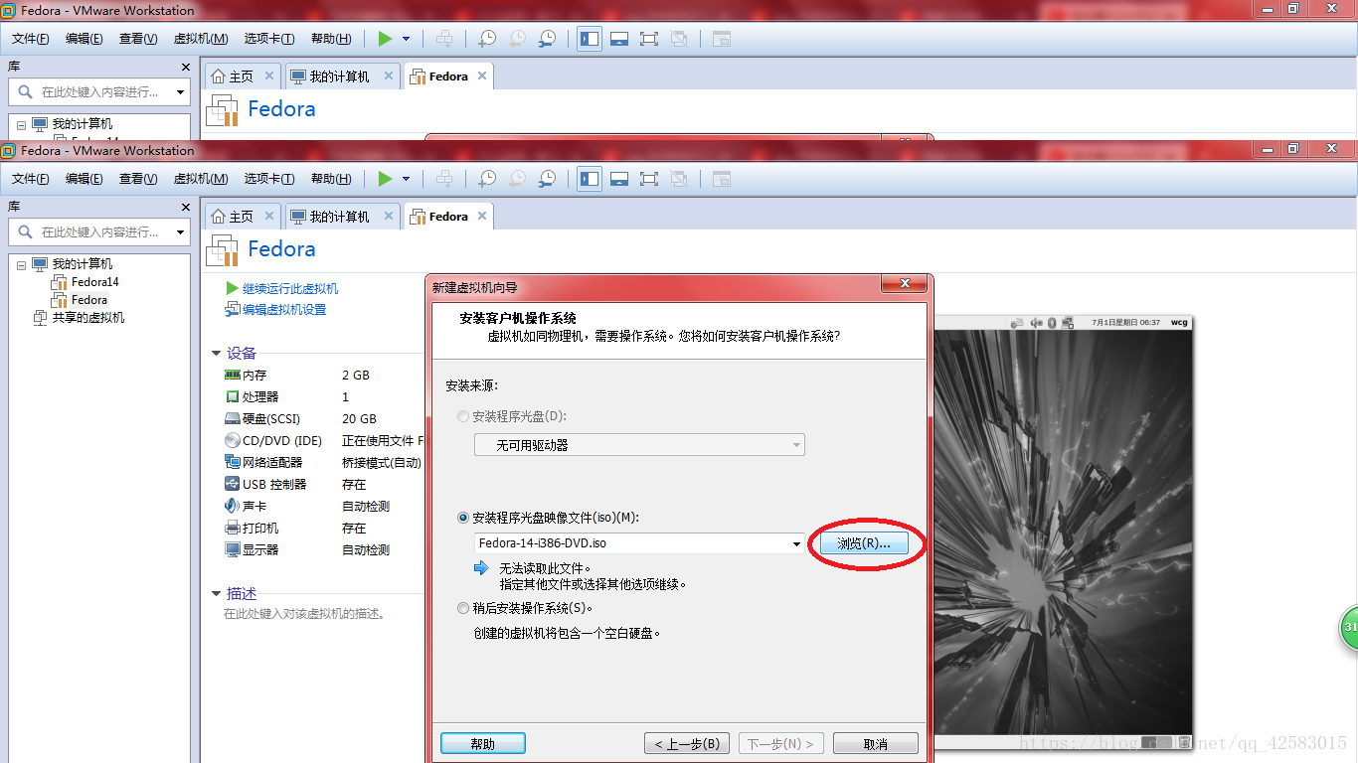
Task: Open Fedora-14-i386-DVD.iso path dropdown arrow
Action: tap(796, 543)
